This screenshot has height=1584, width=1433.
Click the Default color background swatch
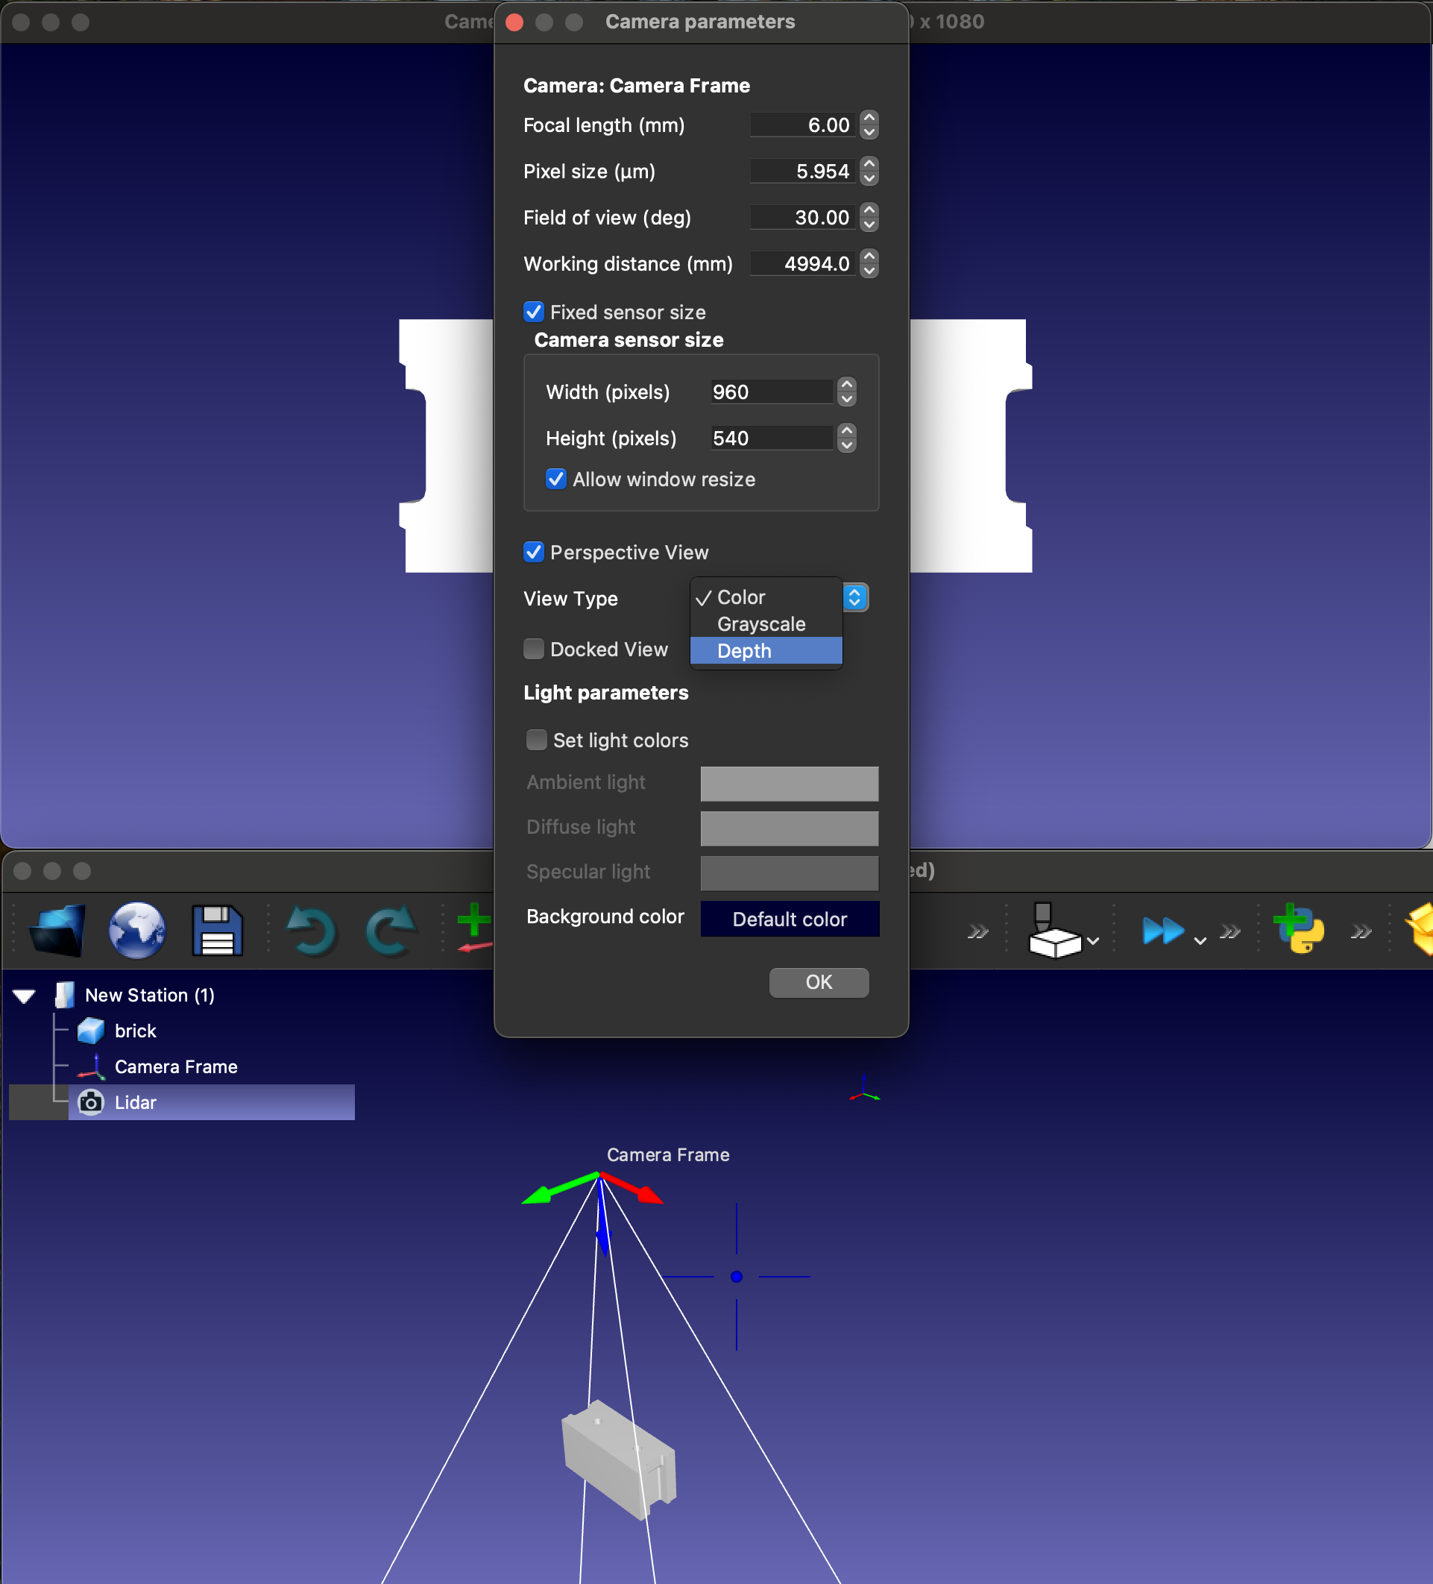pyautogui.click(x=789, y=919)
